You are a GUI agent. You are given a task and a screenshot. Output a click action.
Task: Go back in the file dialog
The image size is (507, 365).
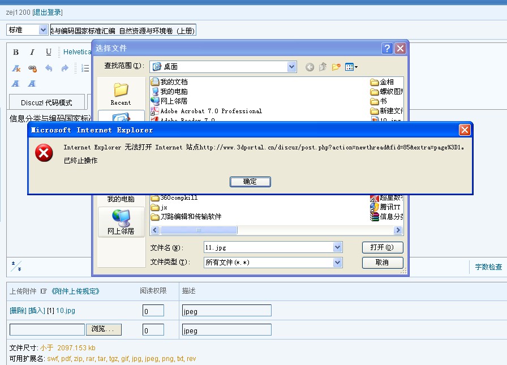coord(310,67)
